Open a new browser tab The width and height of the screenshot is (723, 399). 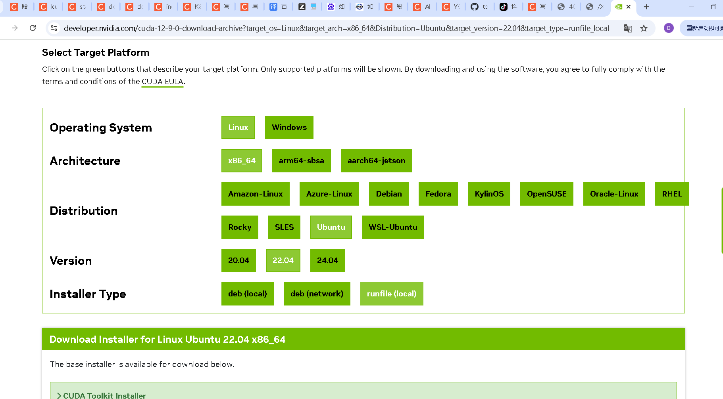click(x=646, y=7)
